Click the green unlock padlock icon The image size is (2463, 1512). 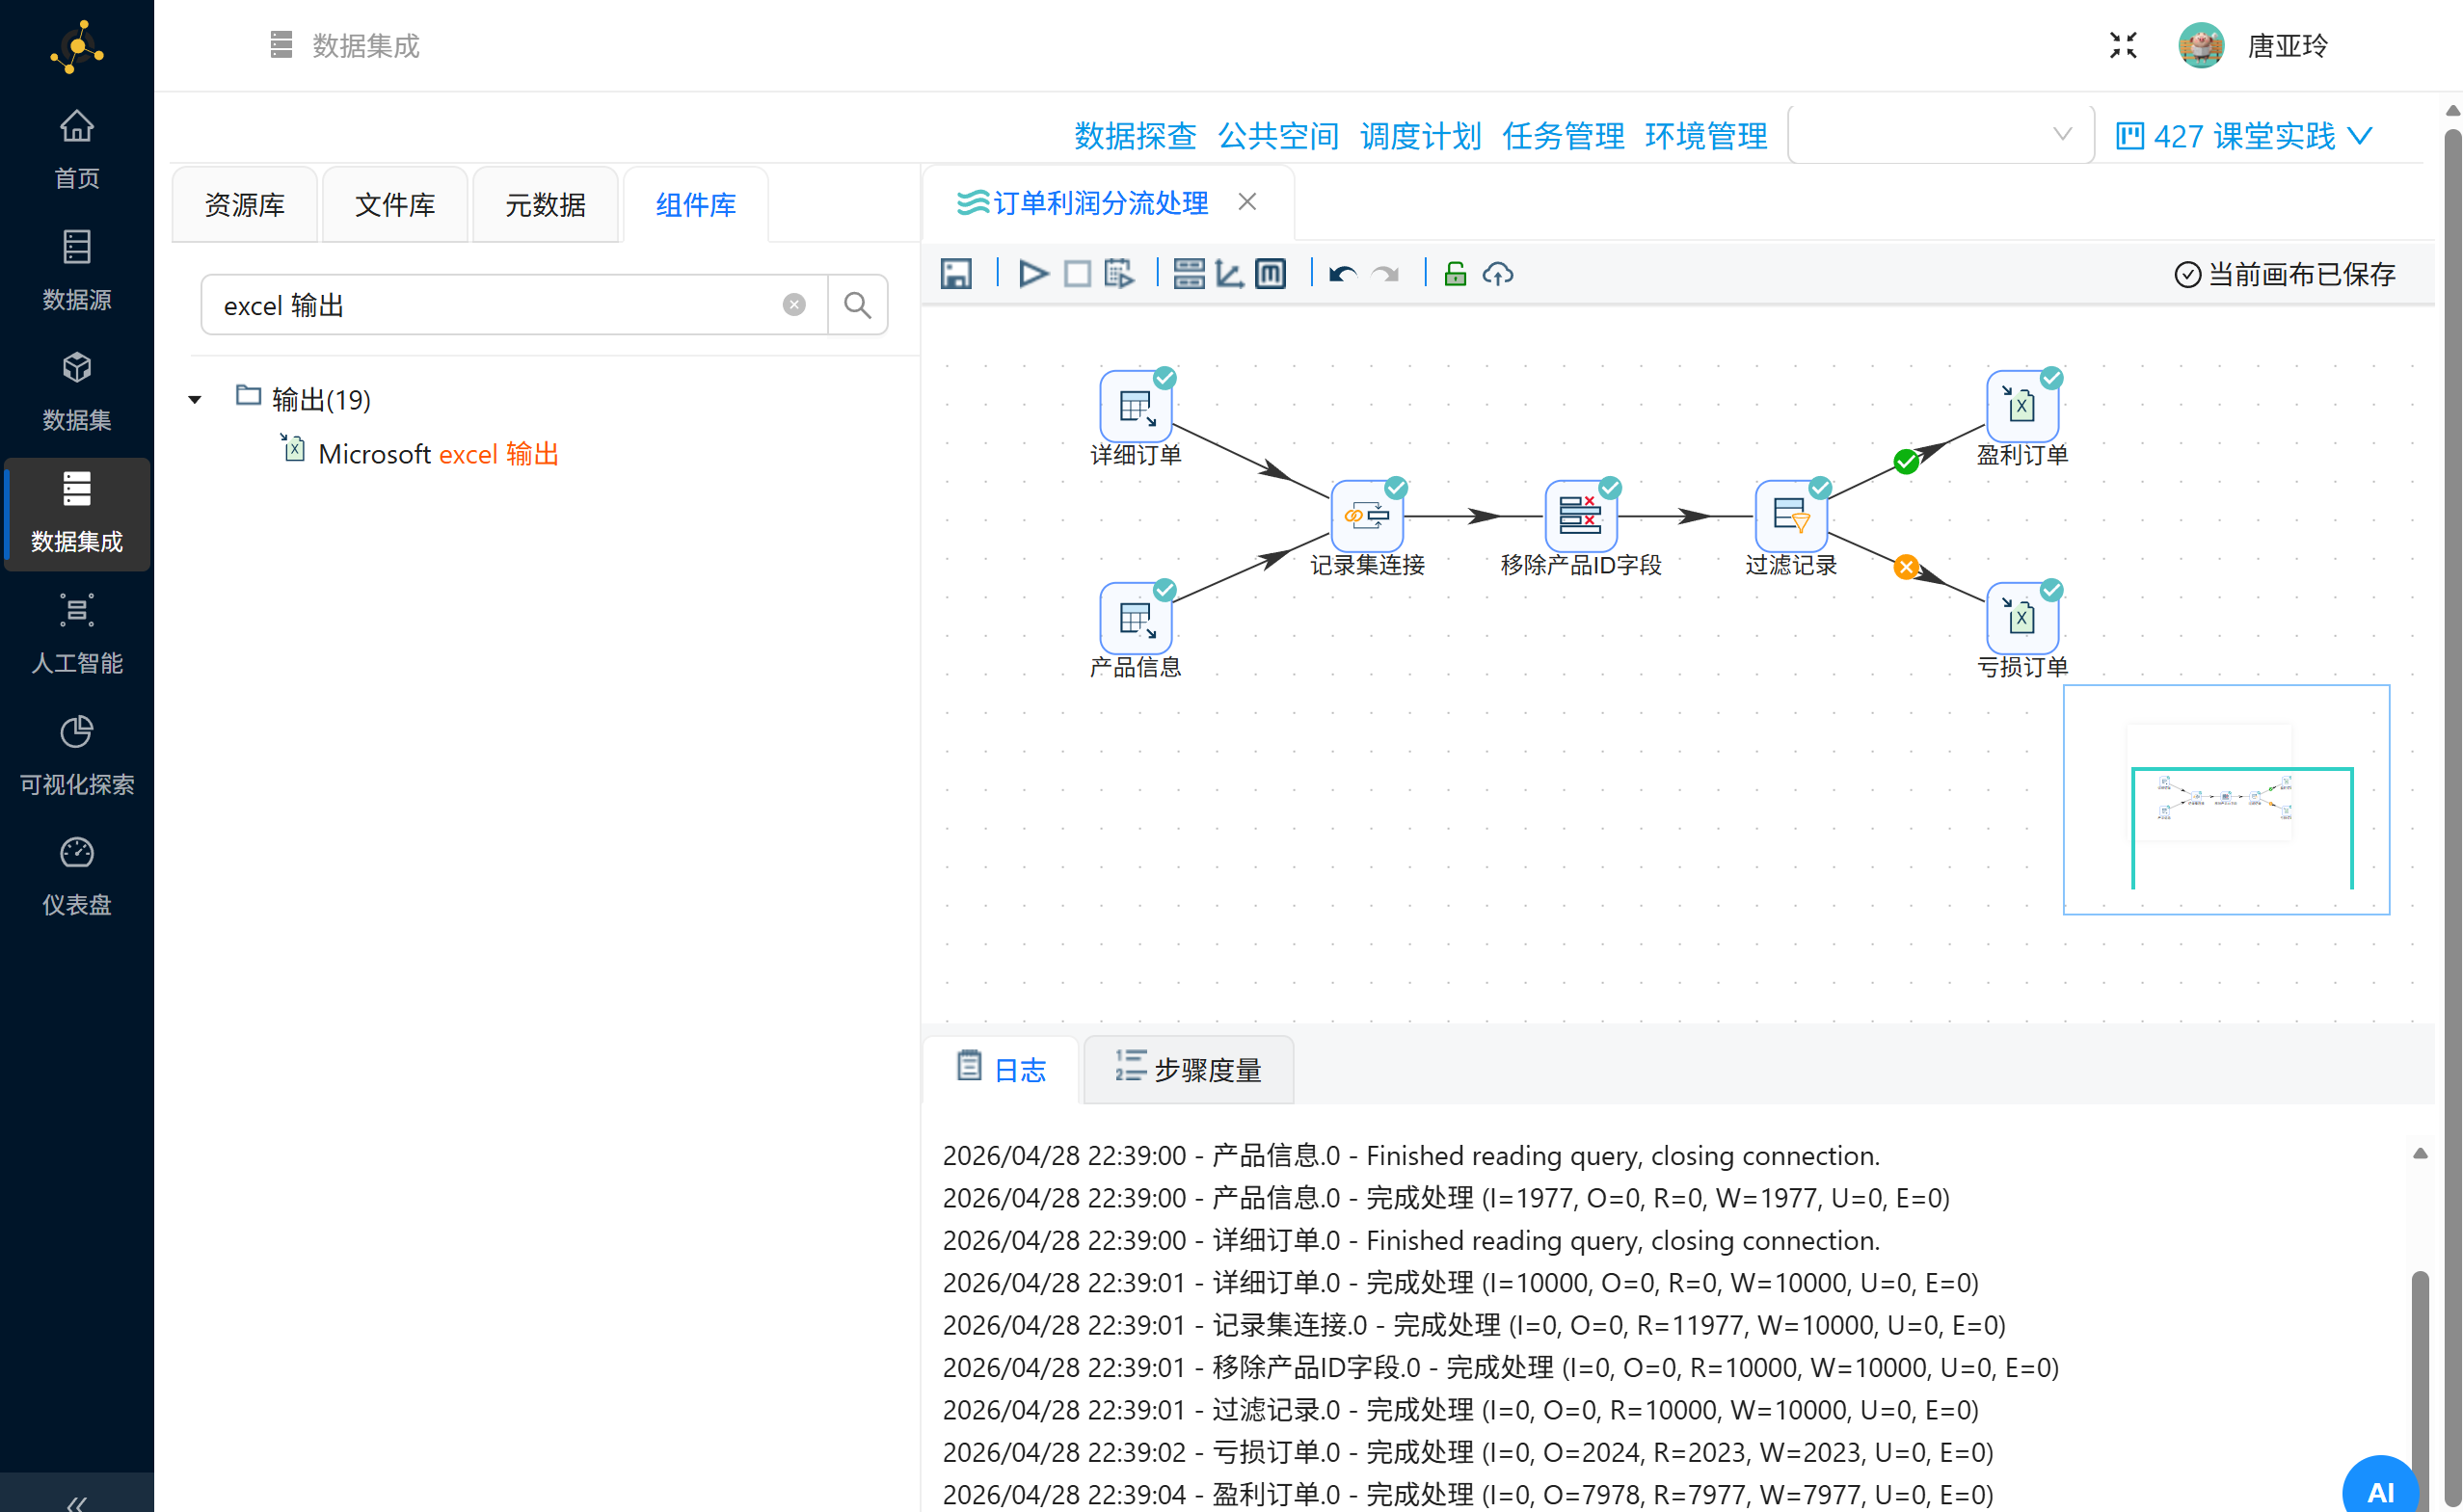coord(1455,274)
